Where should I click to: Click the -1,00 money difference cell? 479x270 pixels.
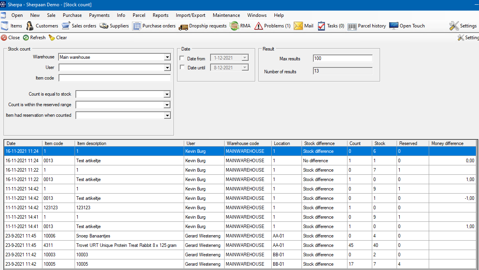452,198
